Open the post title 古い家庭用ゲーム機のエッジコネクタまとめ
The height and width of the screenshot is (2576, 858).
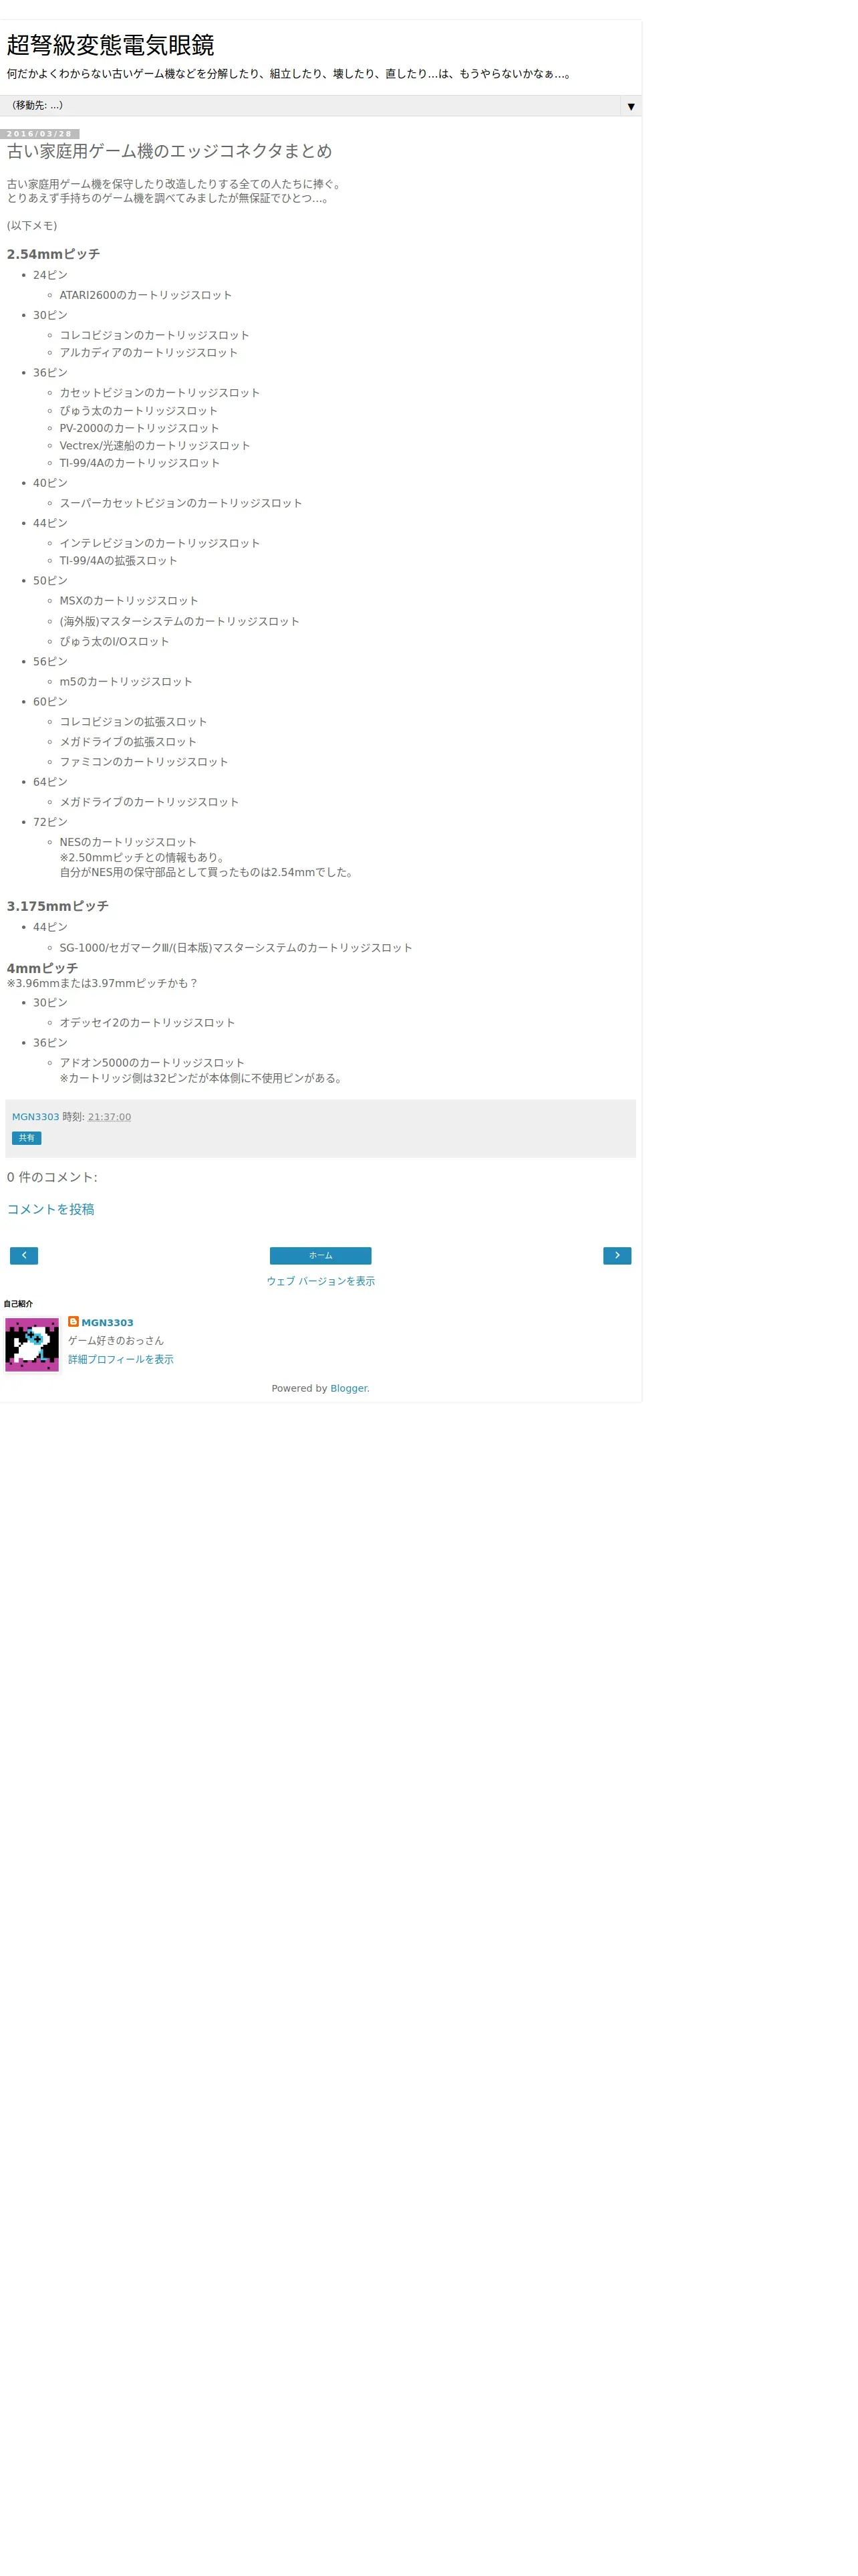click(169, 151)
